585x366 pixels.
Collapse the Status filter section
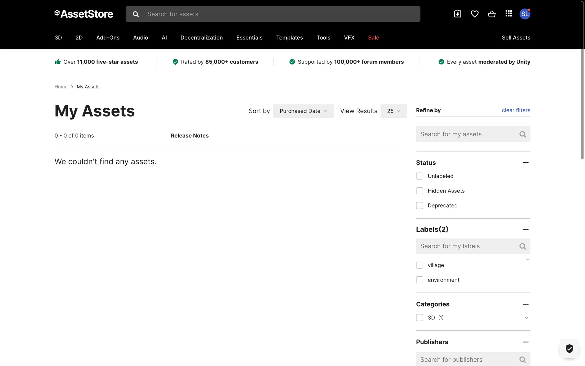pos(526,163)
